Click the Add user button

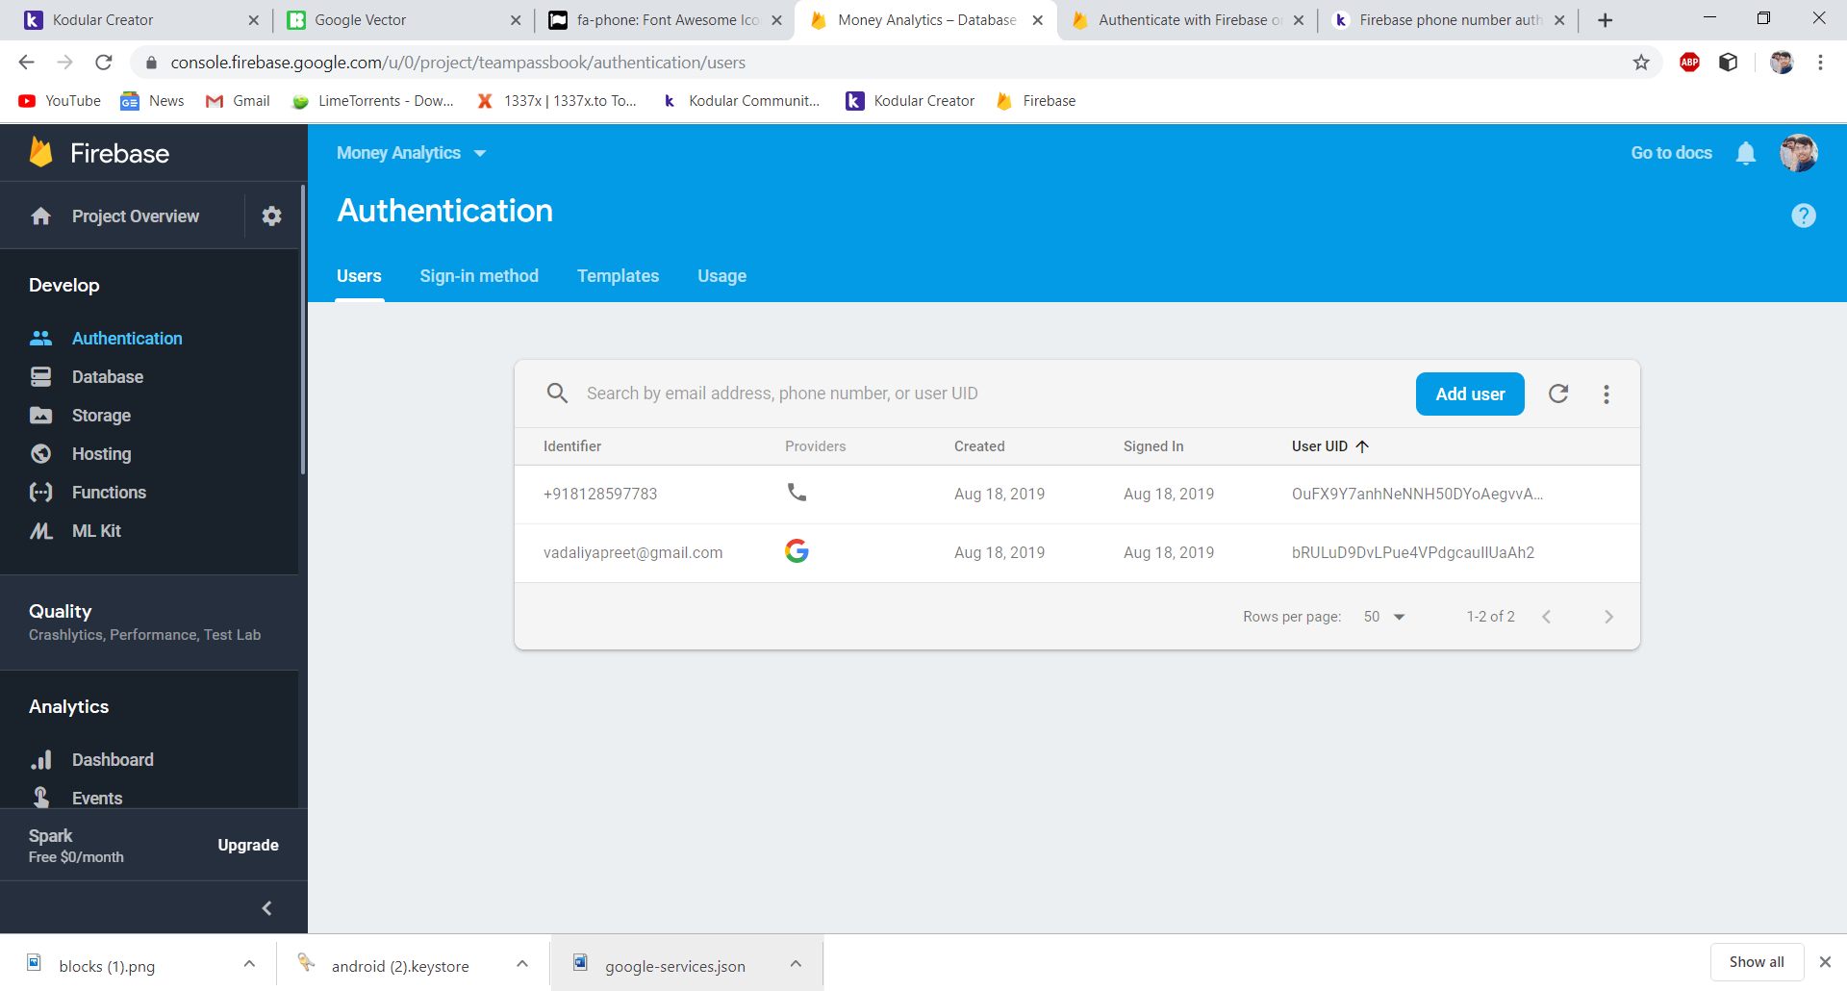click(1469, 394)
